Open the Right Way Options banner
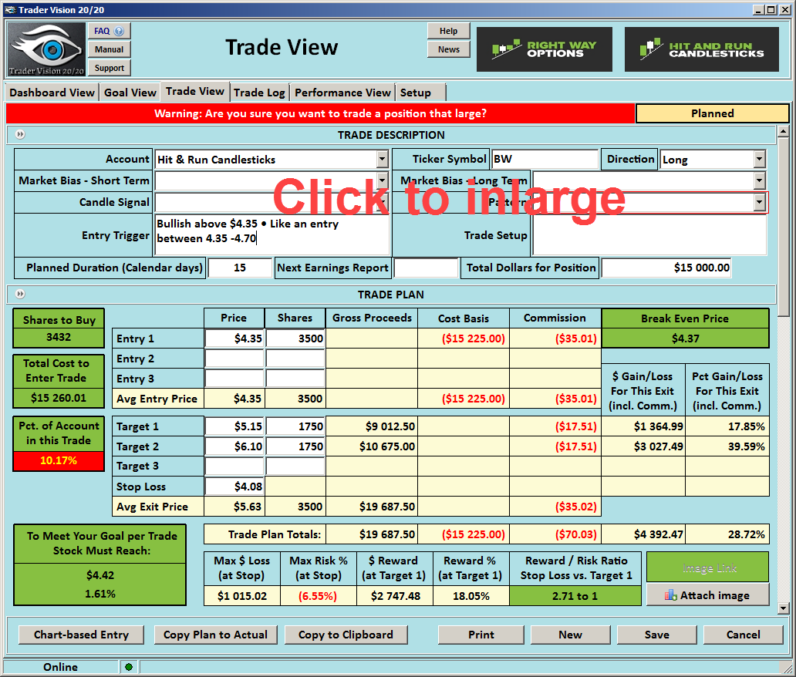 pos(545,49)
